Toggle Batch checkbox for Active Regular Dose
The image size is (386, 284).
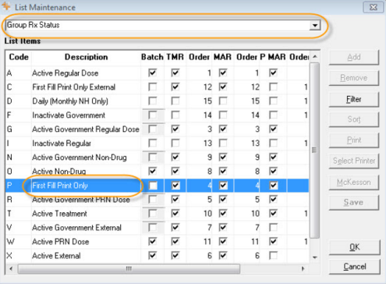coord(153,73)
